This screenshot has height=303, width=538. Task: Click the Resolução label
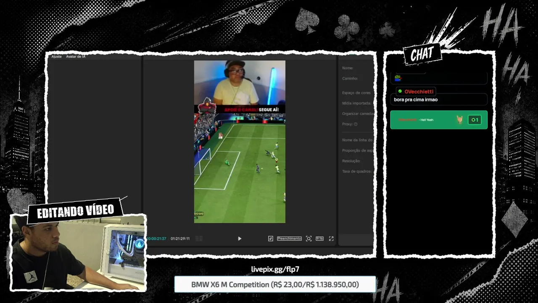click(x=351, y=161)
